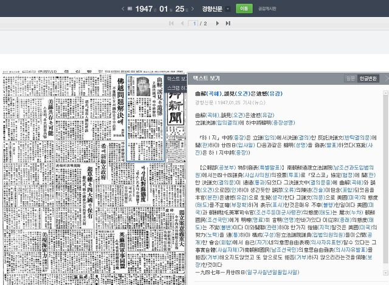Open the 美蘇共存은可能 article
Image resolution: width=389 pixels, height=285 pixels.
pos(50,118)
